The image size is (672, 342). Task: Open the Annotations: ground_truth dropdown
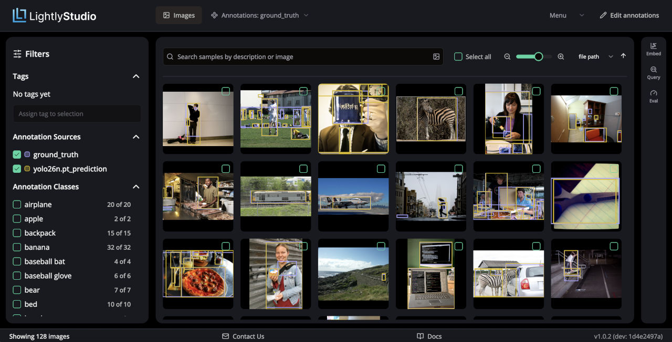pyautogui.click(x=259, y=15)
